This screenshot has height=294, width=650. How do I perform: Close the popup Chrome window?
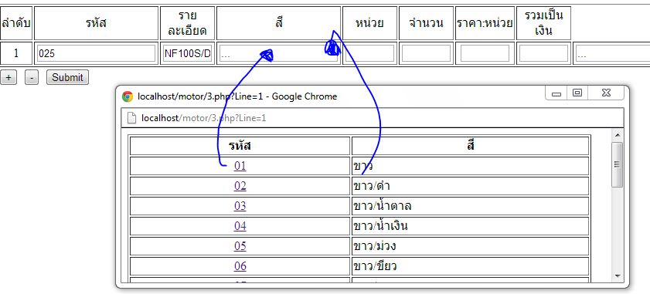(606, 93)
